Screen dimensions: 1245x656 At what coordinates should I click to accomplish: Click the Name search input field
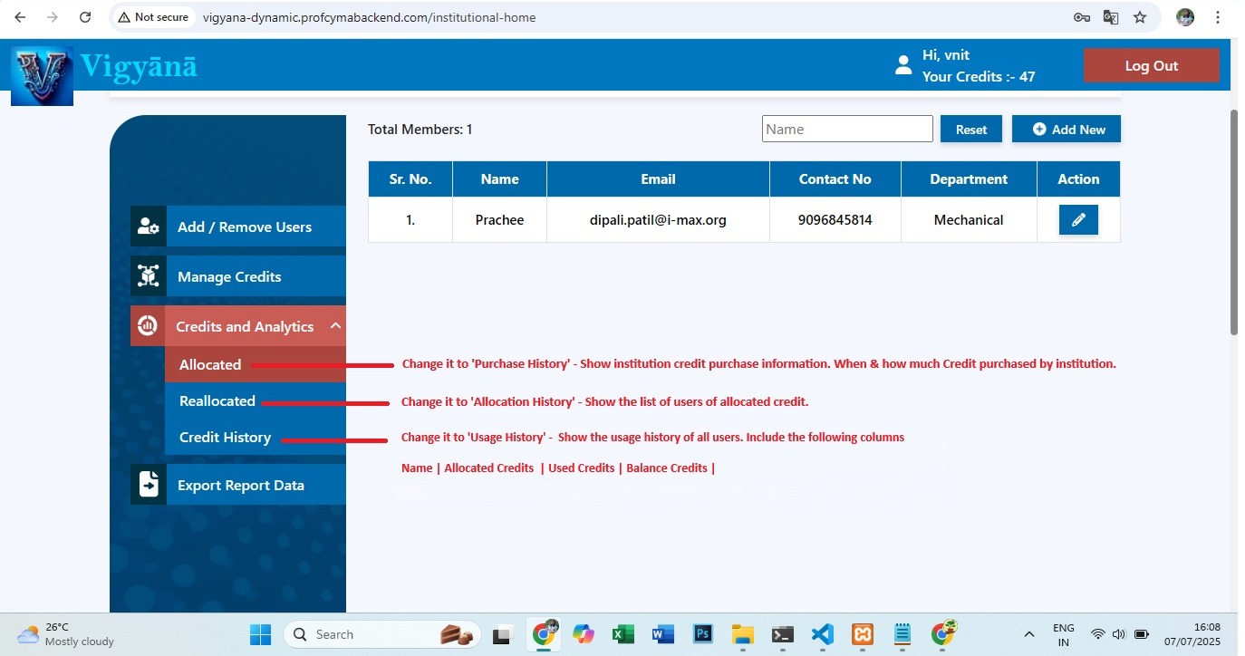pyautogui.click(x=847, y=130)
